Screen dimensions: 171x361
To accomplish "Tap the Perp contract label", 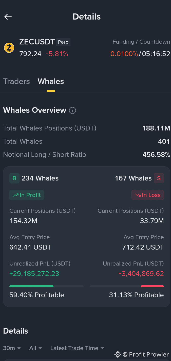I will 63,42.
